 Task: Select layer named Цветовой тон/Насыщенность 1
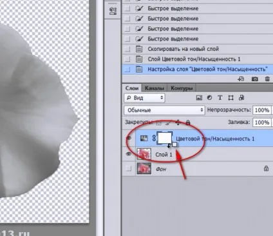point(215,139)
